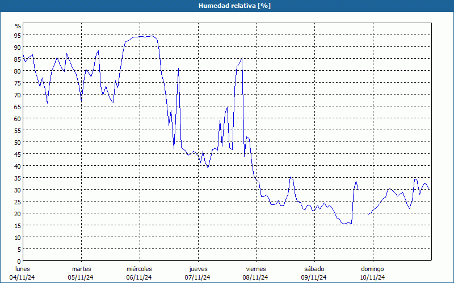Click the '05/11/24' date label

tap(81, 277)
